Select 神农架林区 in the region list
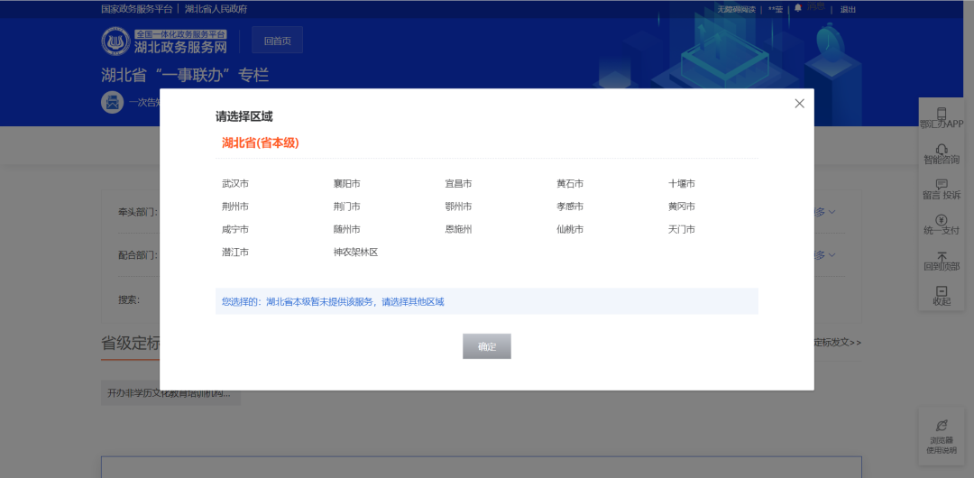The image size is (974, 478). (355, 253)
